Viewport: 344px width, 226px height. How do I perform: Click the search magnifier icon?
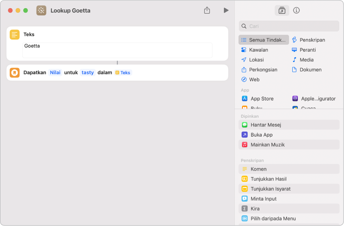click(244, 26)
